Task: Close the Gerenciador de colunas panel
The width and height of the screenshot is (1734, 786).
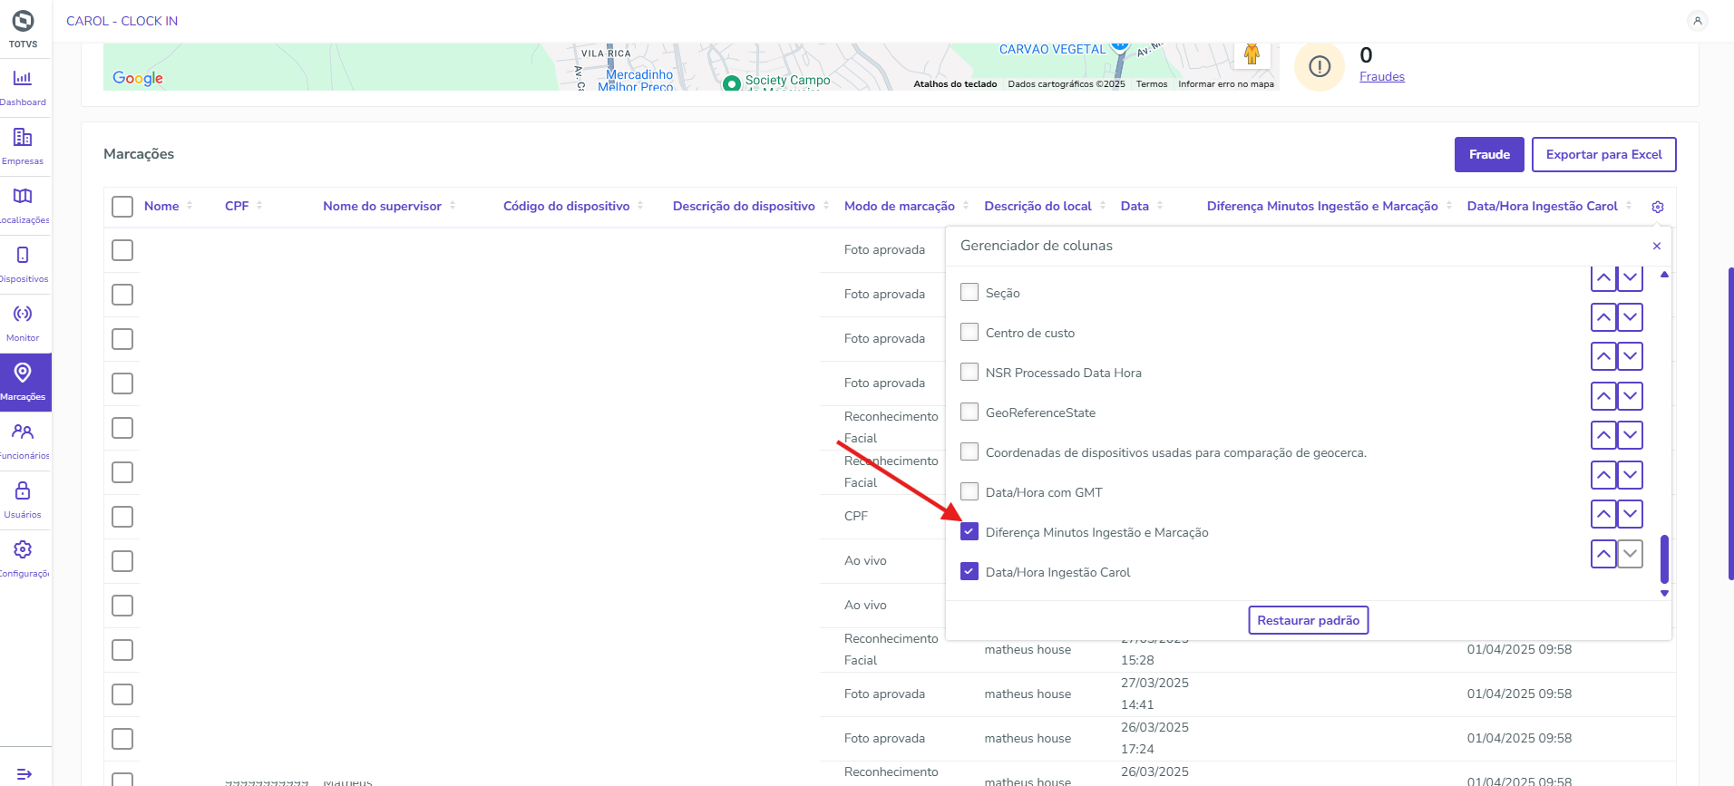Action: (x=1657, y=246)
